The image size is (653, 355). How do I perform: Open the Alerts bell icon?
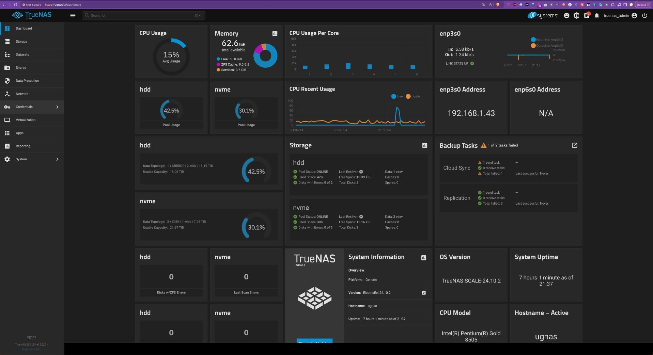coord(597,16)
